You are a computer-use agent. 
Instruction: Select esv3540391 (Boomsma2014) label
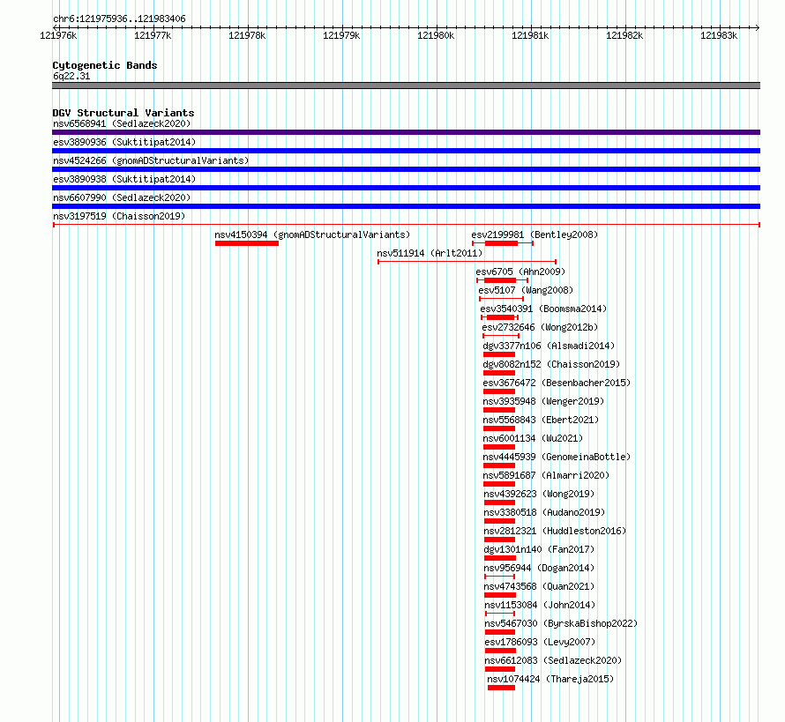[543, 309]
